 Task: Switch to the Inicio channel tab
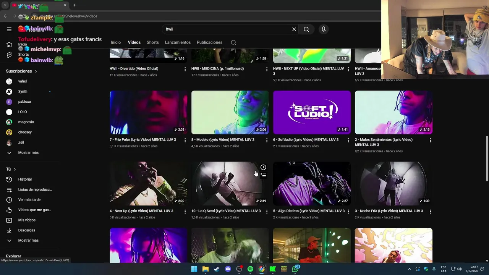click(116, 42)
